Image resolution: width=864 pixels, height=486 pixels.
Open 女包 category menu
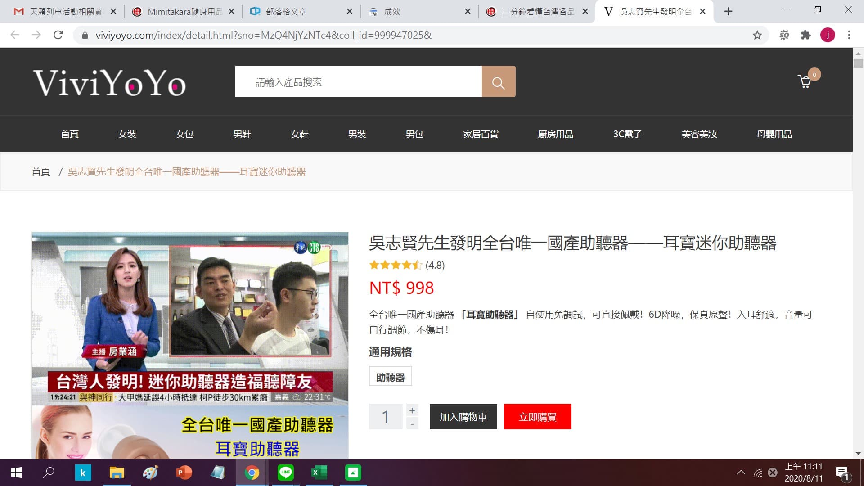pos(184,134)
